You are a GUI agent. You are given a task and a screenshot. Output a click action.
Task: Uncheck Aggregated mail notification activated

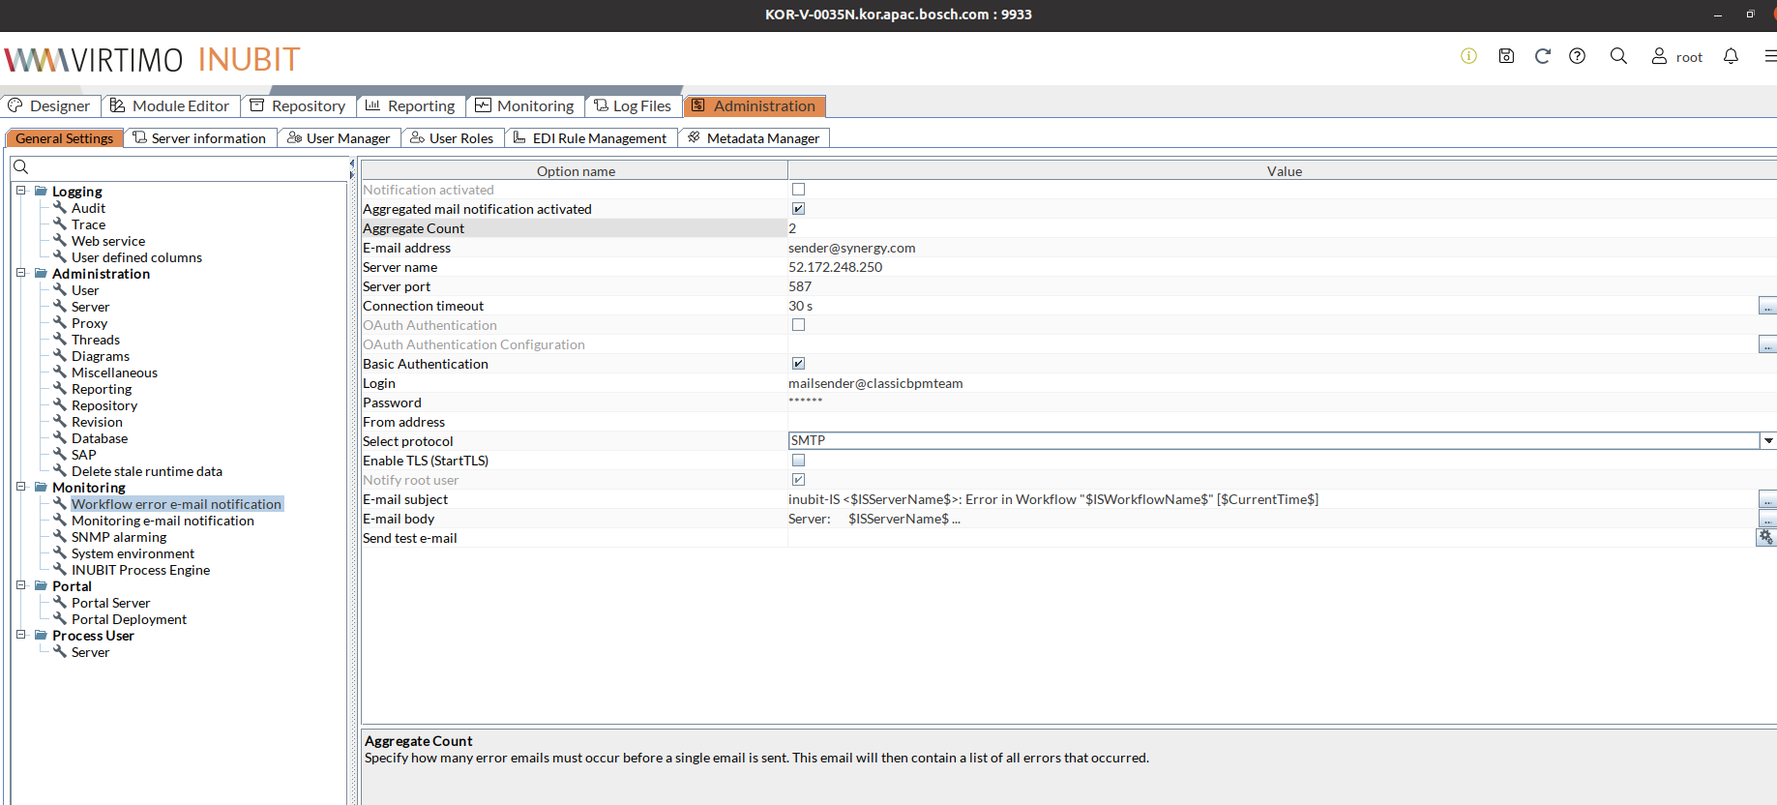tap(798, 209)
